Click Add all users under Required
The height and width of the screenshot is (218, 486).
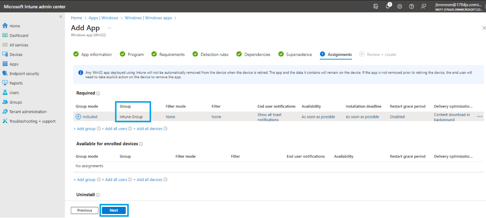click(114, 129)
